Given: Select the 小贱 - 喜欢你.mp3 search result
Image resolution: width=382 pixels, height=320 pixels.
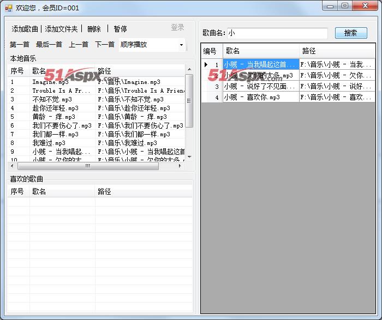Looking at the screenshot, I should pos(259,97).
